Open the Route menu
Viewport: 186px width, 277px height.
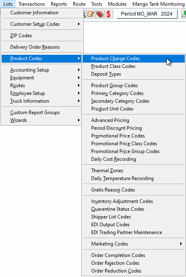tap(79, 4)
